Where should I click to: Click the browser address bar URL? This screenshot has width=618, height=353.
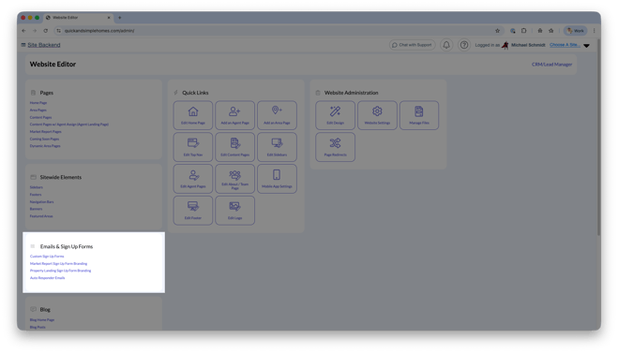click(99, 31)
